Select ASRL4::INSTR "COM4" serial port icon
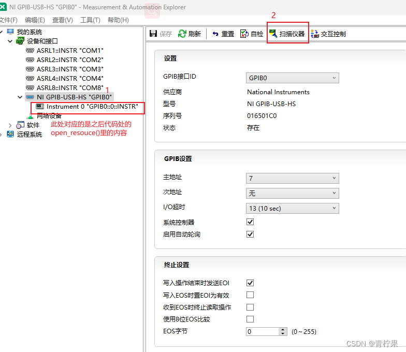 30,78
